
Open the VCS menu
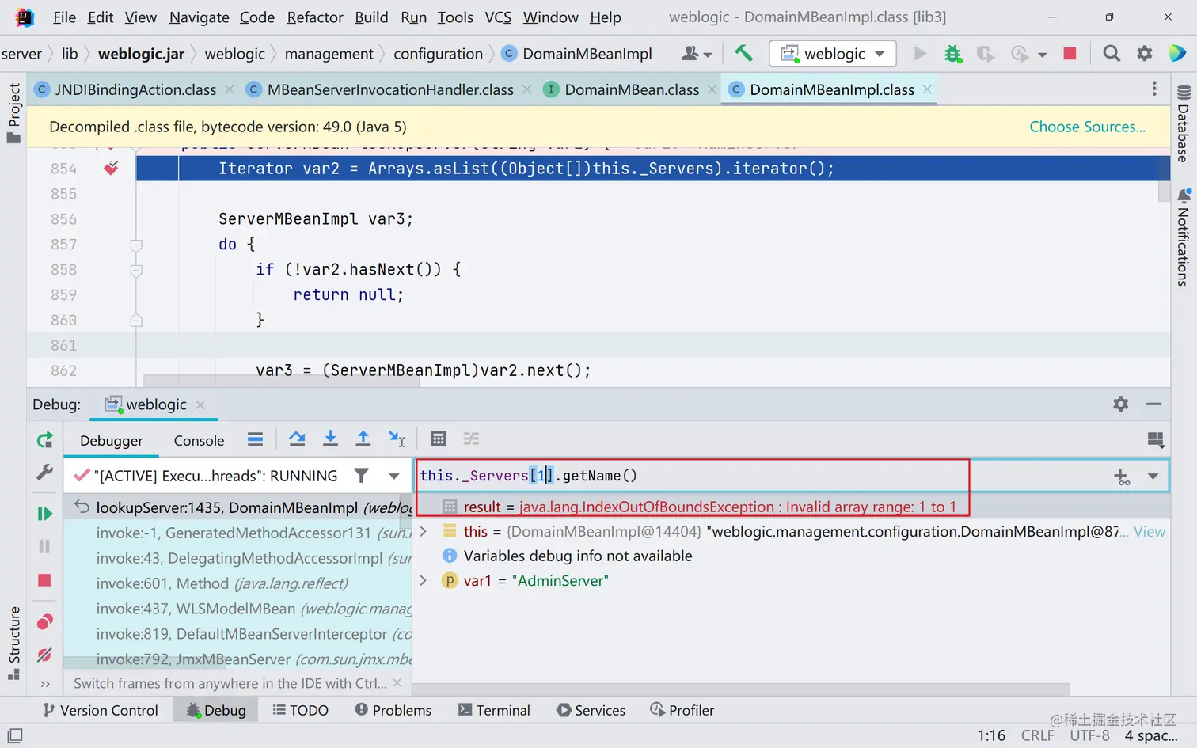(x=498, y=17)
